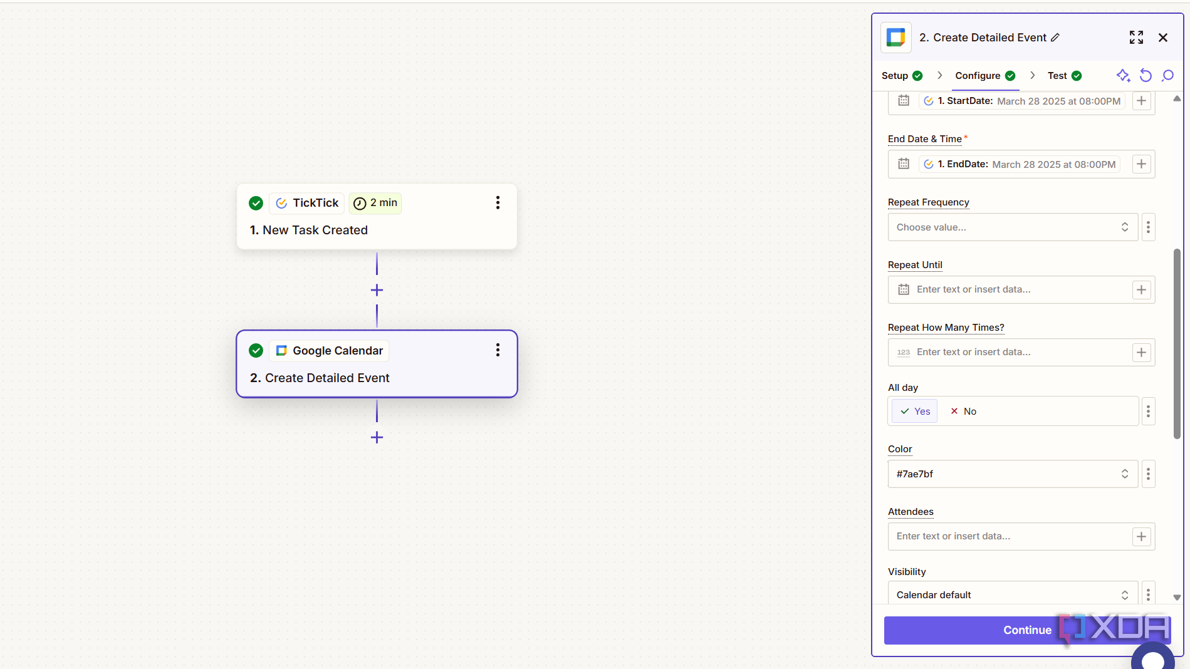1190x669 pixels.
Task: Add a step between TickTick and Google Calendar
Action: (x=377, y=290)
